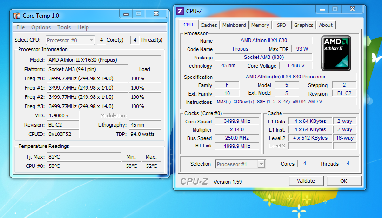Click the Technology 45 nm value in CPU-Z
This screenshot has height=218, width=382.
[x=228, y=65]
